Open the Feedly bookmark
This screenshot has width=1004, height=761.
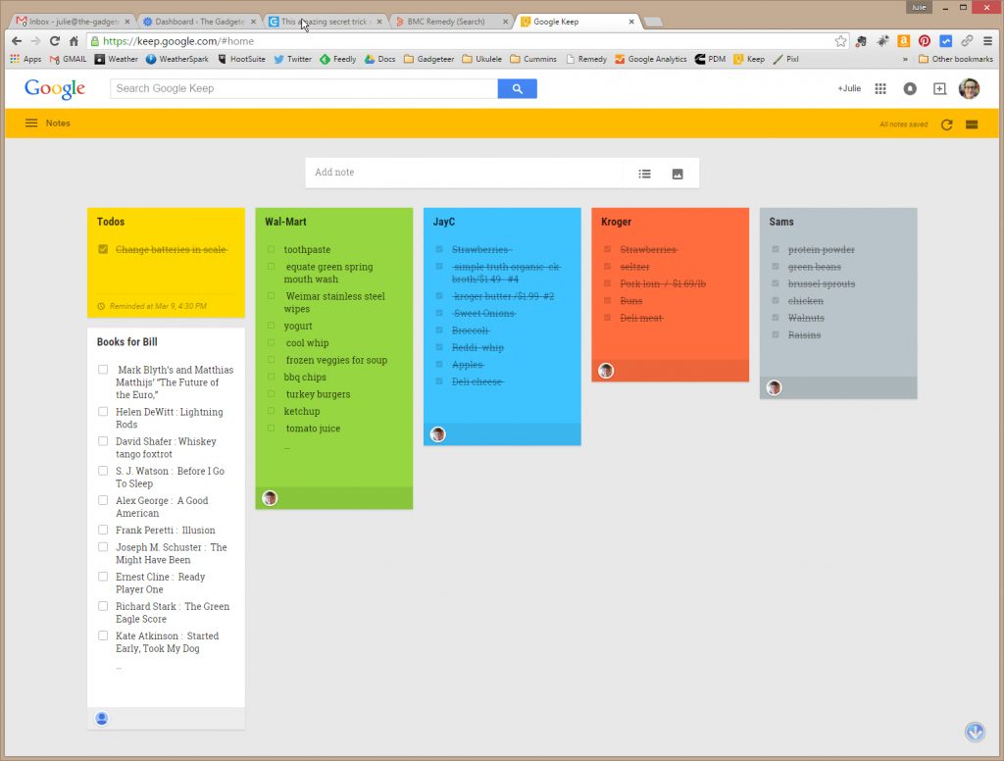(337, 59)
